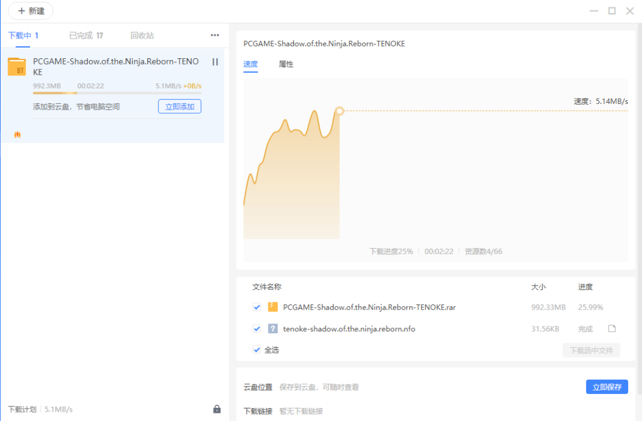The height and width of the screenshot is (421, 642).
Task: Click the PCGAME-Shadow...TENOKE.rar file name
Action: pos(369,307)
